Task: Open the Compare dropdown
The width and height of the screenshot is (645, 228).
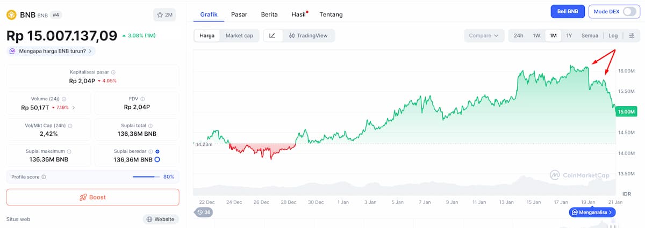Action: 484,36
